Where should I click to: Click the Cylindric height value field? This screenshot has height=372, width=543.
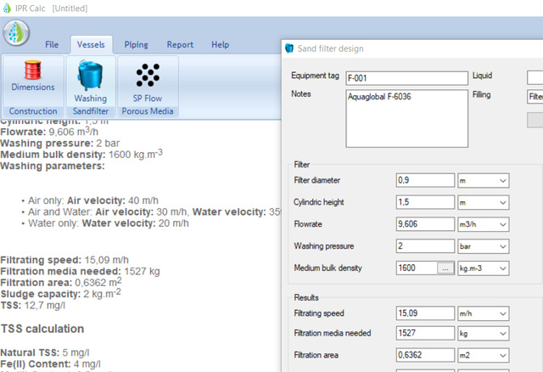click(x=426, y=202)
